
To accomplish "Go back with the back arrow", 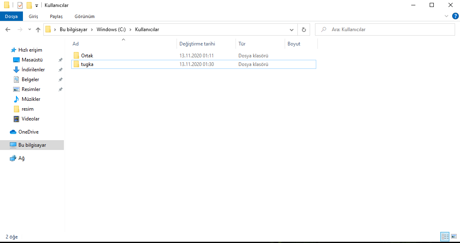I will 8,30.
